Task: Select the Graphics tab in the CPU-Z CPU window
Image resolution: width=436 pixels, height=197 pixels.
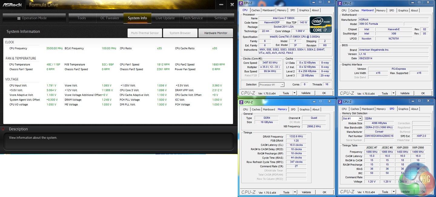Action: point(304,10)
